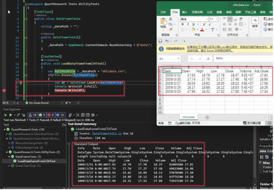Image resolution: width=274 pixels, height=190 pixels.
Task: Toggle the total tests filter showing 18
Action: [33, 115]
